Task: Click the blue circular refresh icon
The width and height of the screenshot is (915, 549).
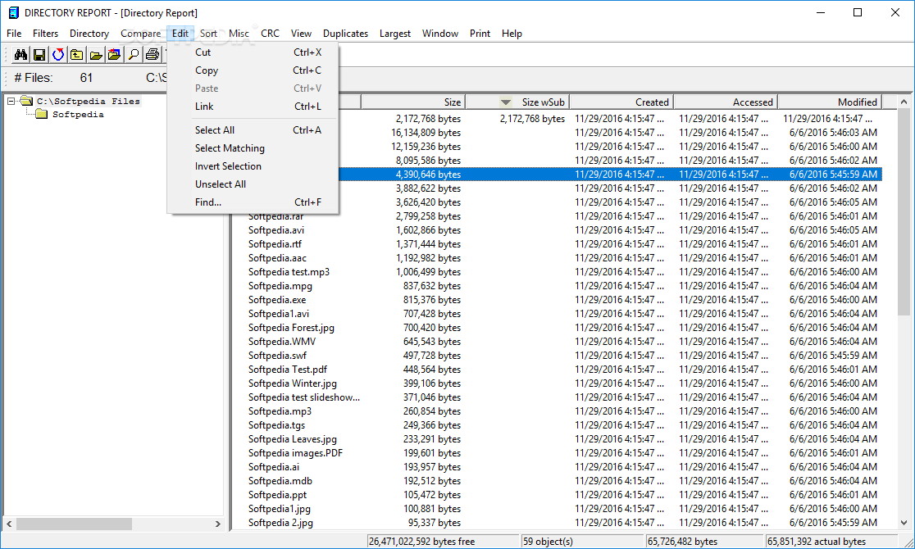Action: pos(57,55)
